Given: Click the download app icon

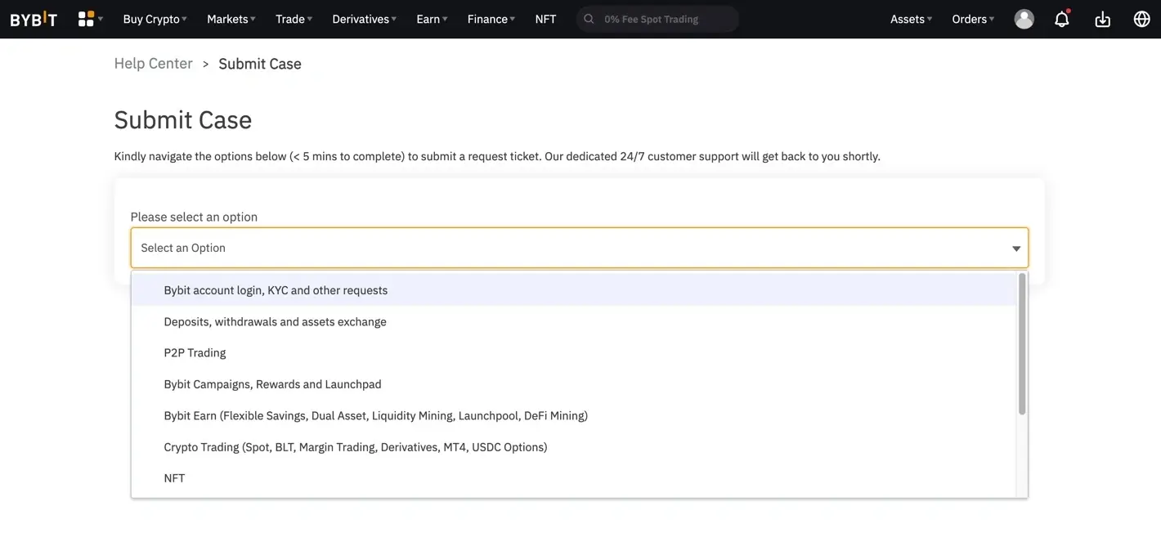Looking at the screenshot, I should pyautogui.click(x=1103, y=19).
